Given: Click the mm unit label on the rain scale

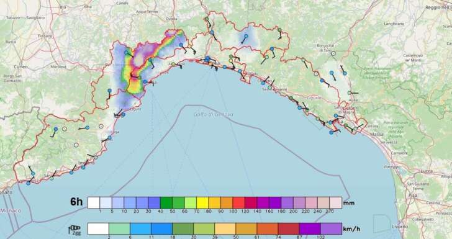Looking at the screenshot, I should point(348,203).
